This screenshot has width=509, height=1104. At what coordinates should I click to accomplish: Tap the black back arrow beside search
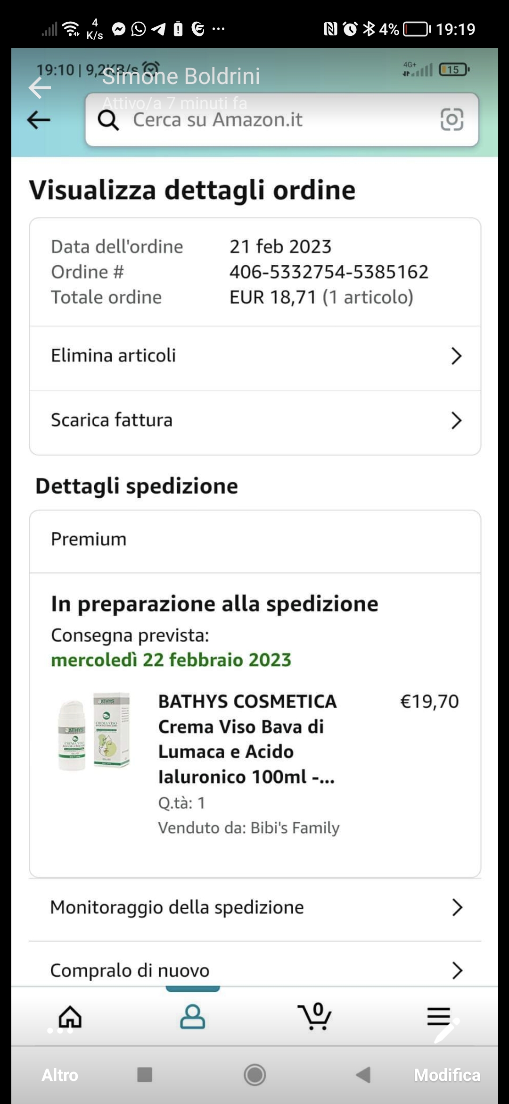tap(39, 120)
